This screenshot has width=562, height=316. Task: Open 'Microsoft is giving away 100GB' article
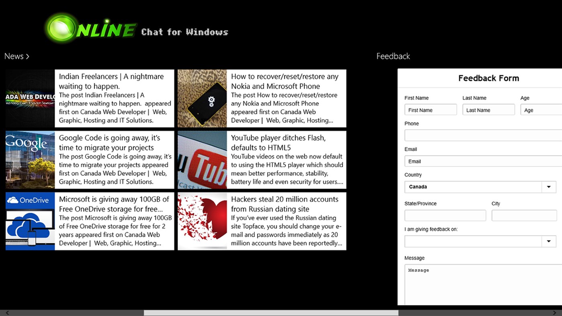(114, 221)
